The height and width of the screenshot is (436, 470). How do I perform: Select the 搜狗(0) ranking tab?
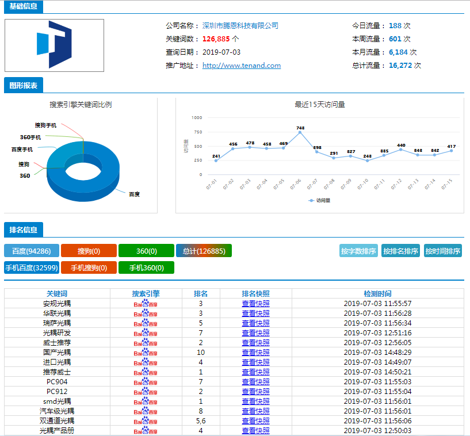click(x=89, y=251)
